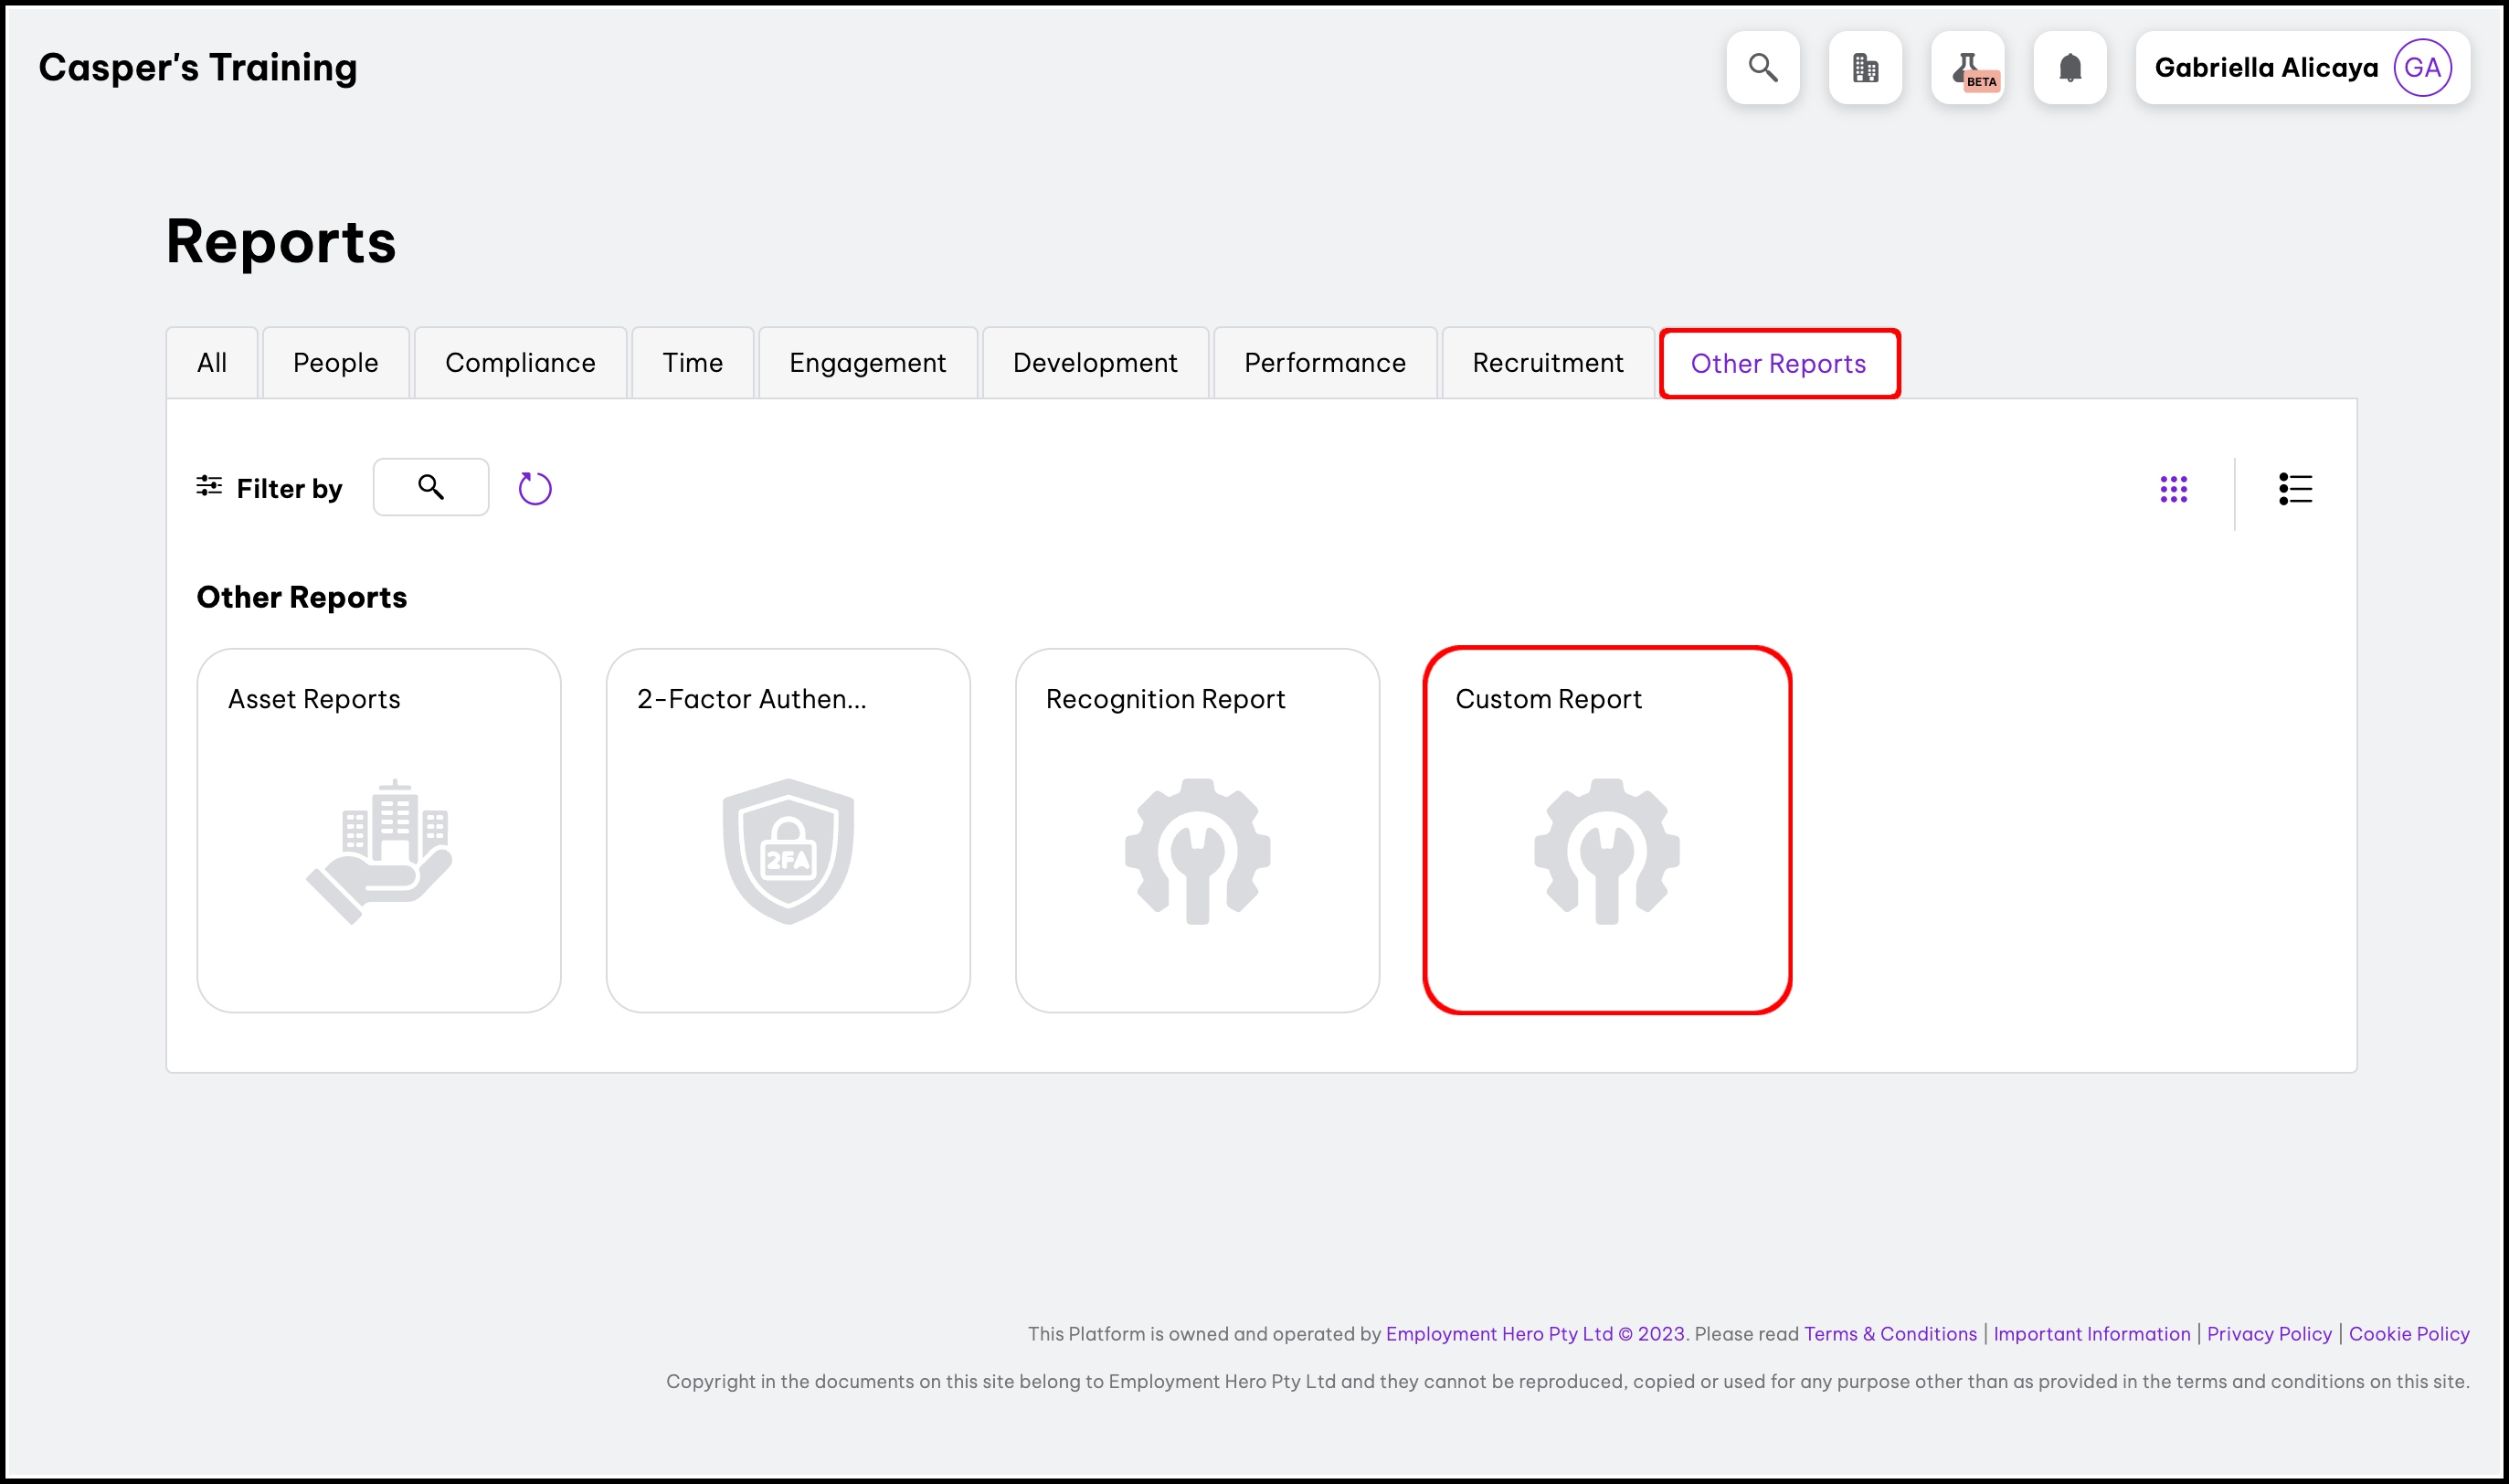Switch to the Compliance tab
This screenshot has width=2509, height=1484.
(520, 363)
